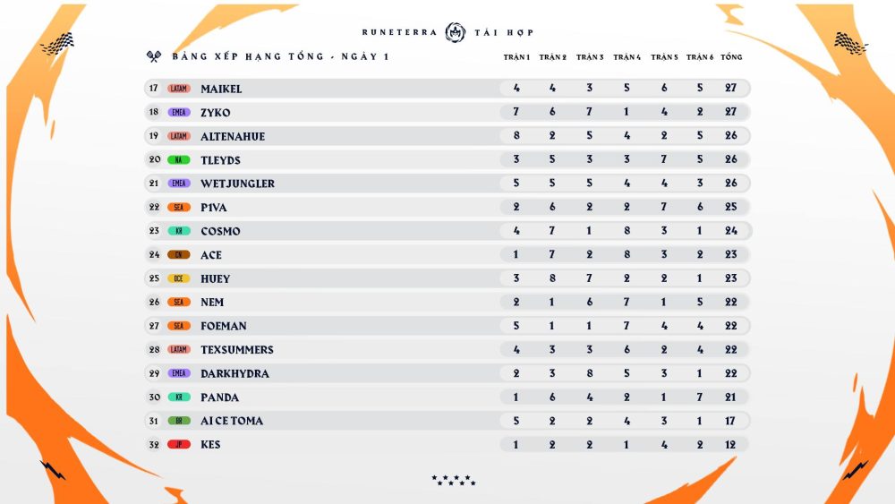Viewport: 895px width, 504px height.
Task: Click the NA region badge next to TLEYDS
Action: click(x=179, y=160)
